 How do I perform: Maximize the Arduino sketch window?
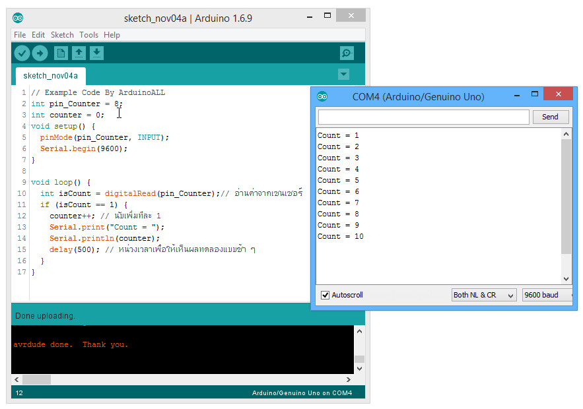(x=327, y=16)
